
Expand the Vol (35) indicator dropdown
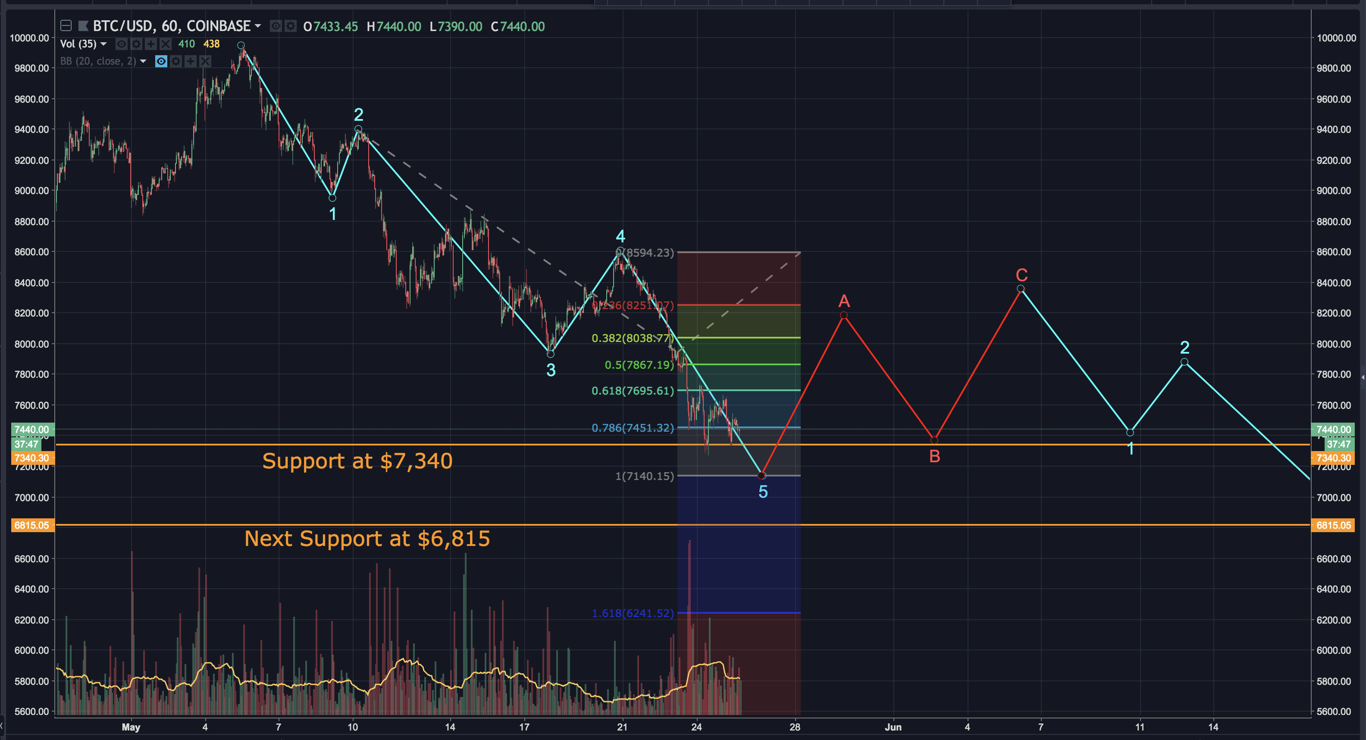(x=104, y=44)
